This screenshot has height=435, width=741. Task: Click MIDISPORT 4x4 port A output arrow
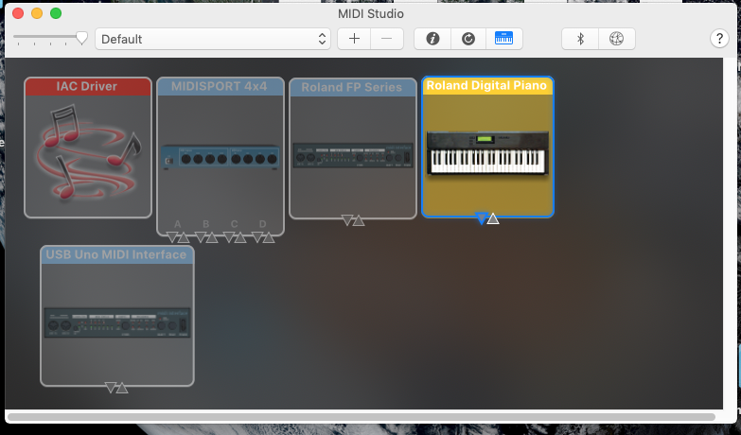tap(184, 237)
